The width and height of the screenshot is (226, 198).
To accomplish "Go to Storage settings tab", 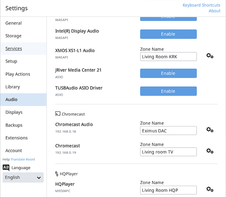I will 23,36.
